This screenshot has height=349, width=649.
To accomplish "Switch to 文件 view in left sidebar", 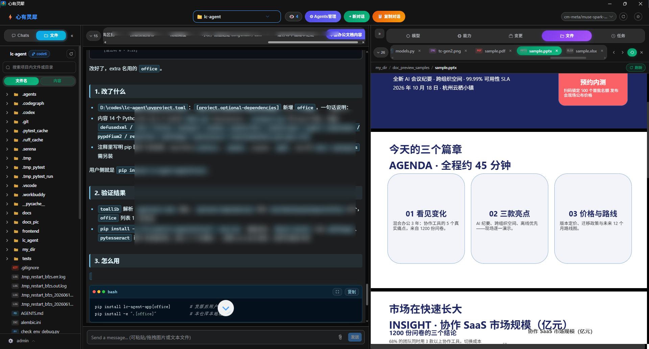I will pos(51,36).
